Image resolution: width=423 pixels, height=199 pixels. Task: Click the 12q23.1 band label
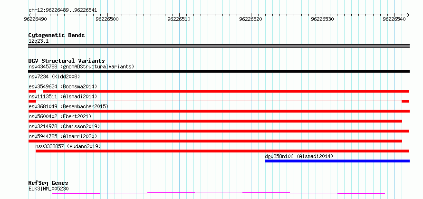38,41
